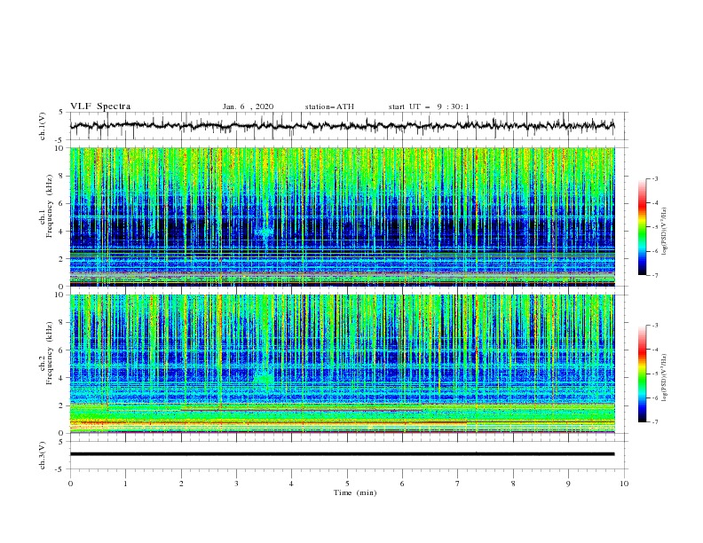The height and width of the screenshot is (543, 703).
Task: Click the time axis tick label "2"
Action: coord(181,484)
